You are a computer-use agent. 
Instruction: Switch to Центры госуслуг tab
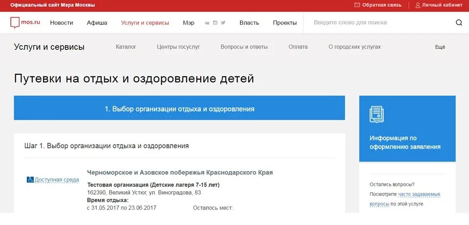tap(178, 47)
